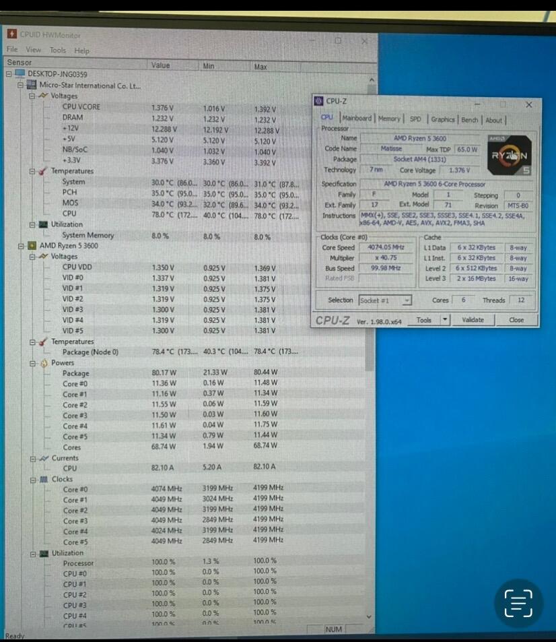Click the Name field AMD Ryzen 5 3600
This screenshot has width=556, height=642.
tap(420, 138)
